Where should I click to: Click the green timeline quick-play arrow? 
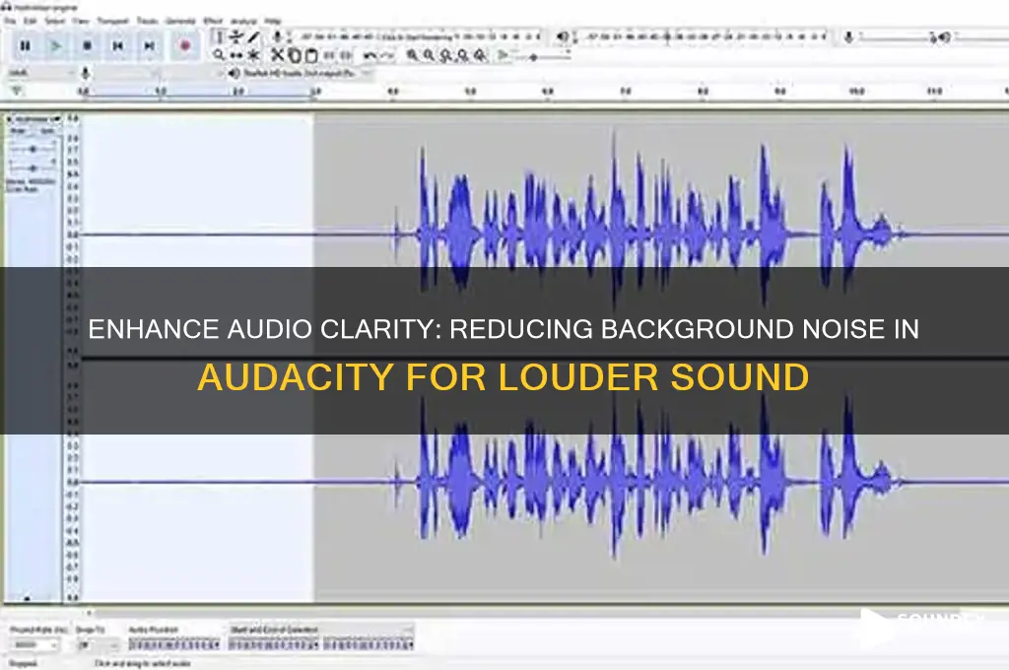coord(16,92)
